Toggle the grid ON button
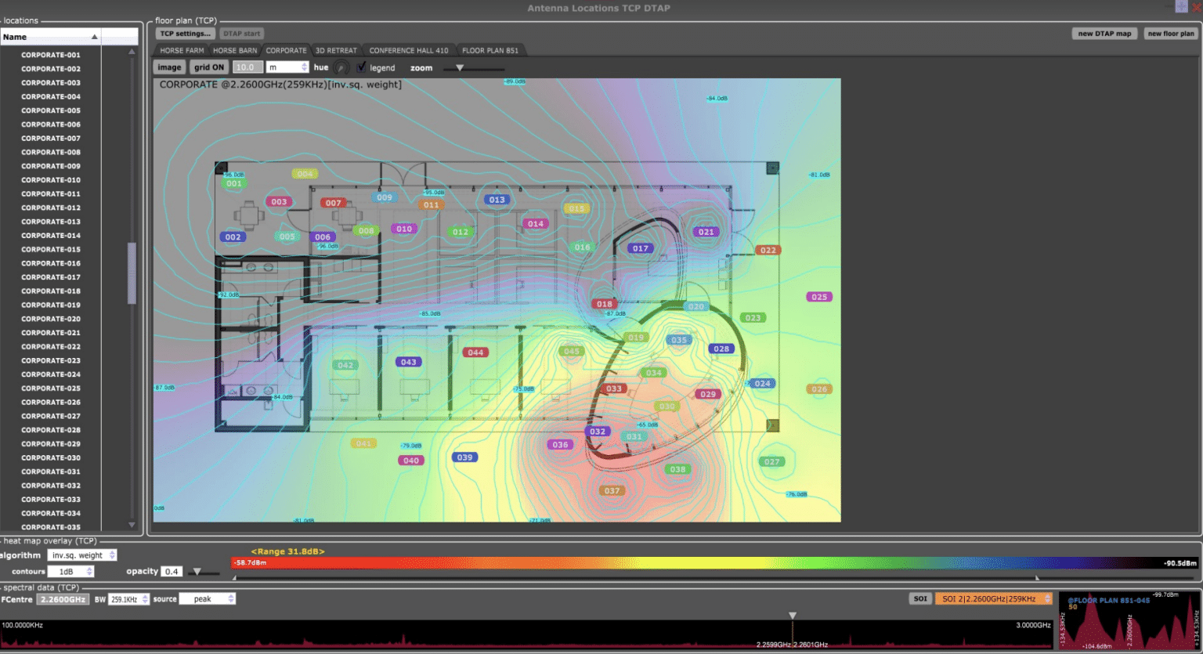1203x654 pixels. (x=208, y=67)
